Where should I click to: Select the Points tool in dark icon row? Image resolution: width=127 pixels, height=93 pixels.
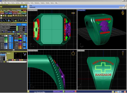[1, 21]
